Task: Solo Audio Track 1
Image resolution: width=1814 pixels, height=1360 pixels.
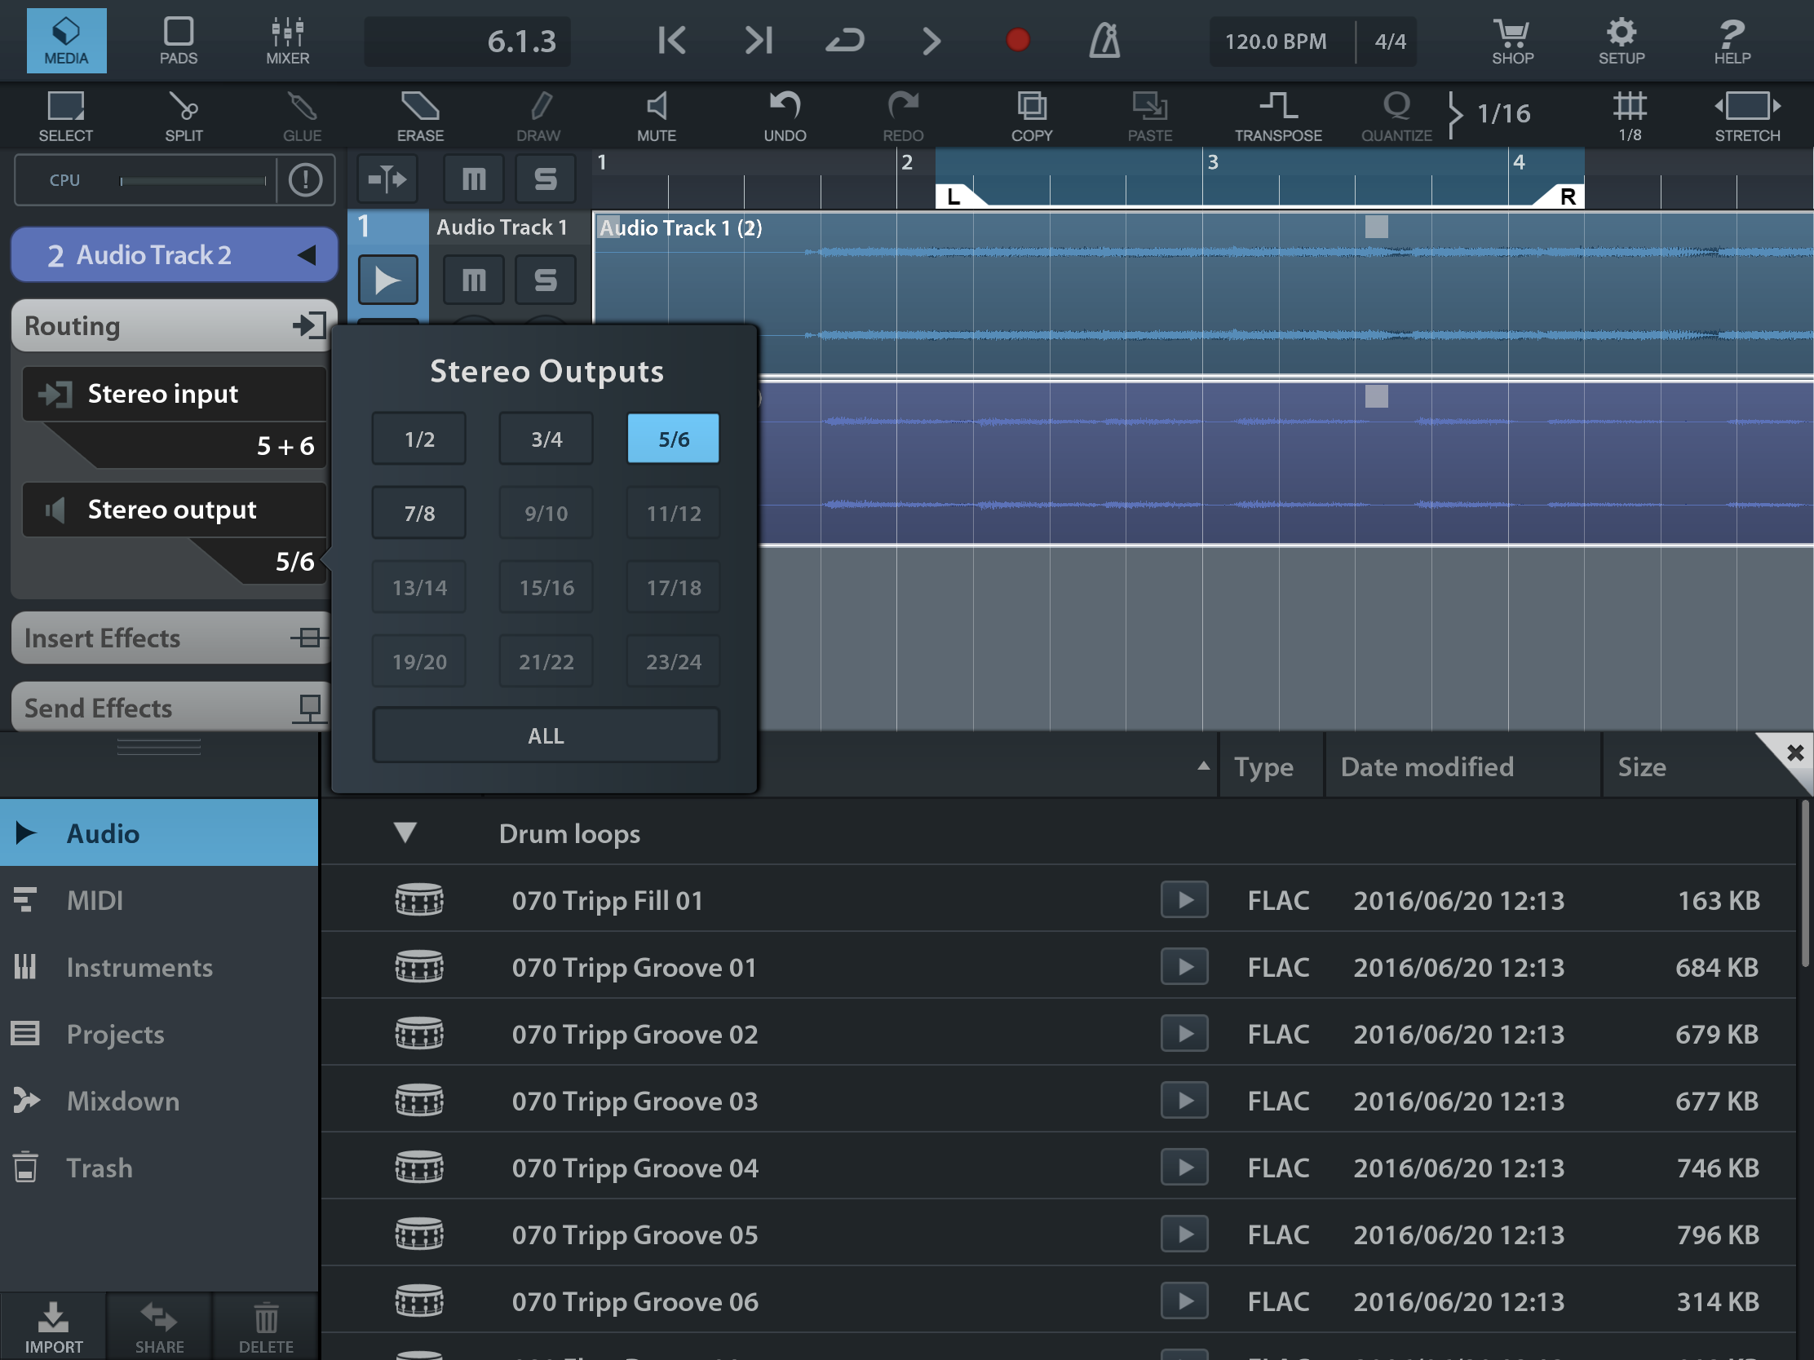Action: click(x=546, y=280)
